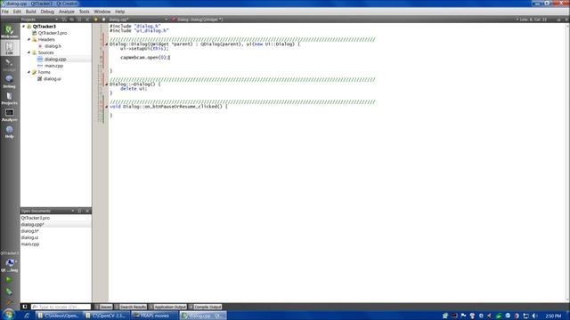This screenshot has width=570, height=320.
Task: Open main.cpp in Open Documents list
Action: point(30,244)
